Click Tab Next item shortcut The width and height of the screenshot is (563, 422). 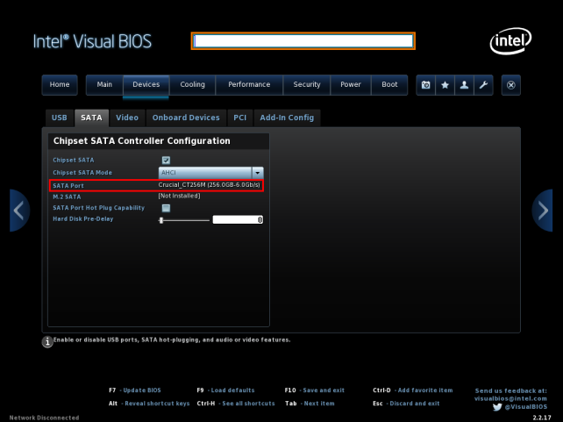310,404
